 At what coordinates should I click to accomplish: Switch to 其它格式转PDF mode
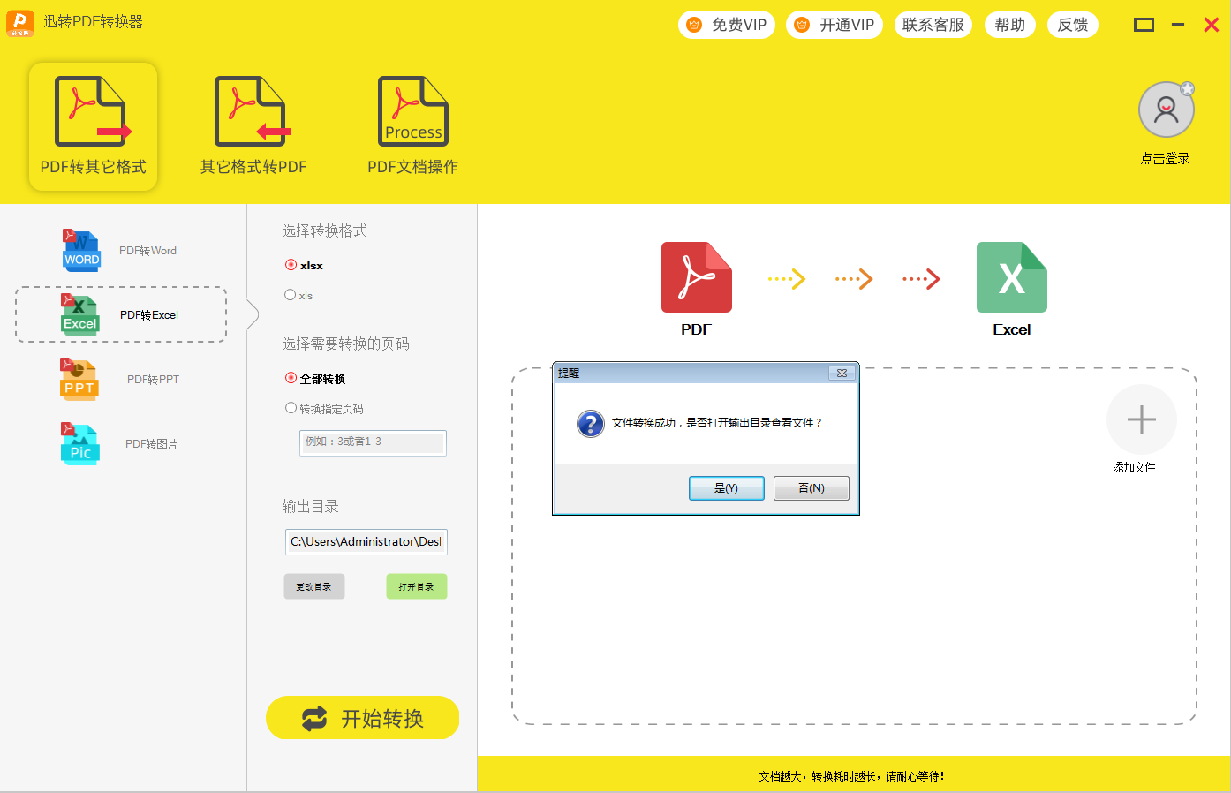(253, 126)
